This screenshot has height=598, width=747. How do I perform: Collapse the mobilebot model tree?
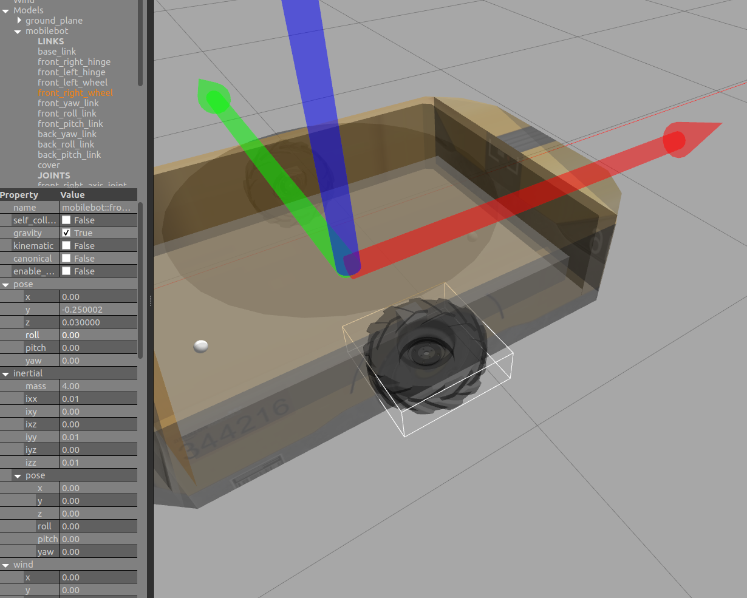18,31
